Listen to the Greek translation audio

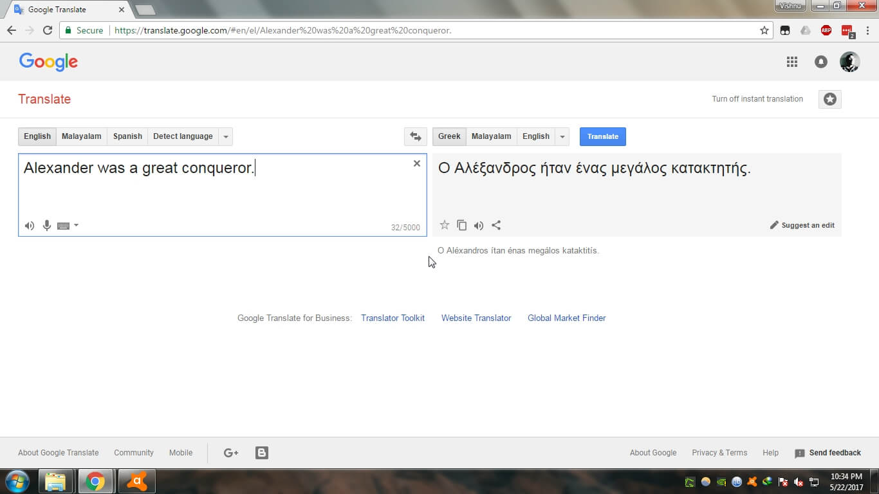pos(479,226)
